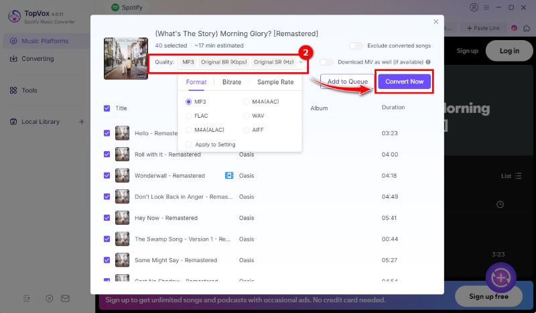Viewport: 536px width, 313px height.
Task: Click the 'Some Might Say - Remastered' title
Action: [x=176, y=260]
